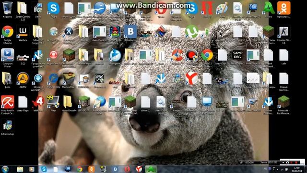The image size is (307, 173).
Task: Open Opera from the taskbar
Action: click(x=127, y=169)
